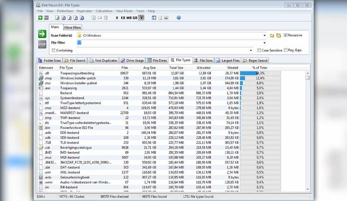Click small green start arrow in toolbar

pos(40,18)
